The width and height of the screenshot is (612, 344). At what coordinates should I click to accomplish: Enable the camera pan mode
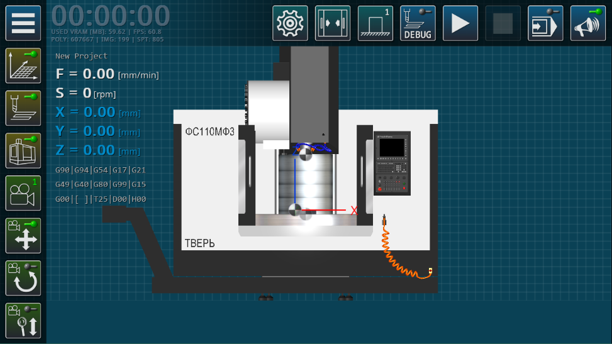(23, 235)
